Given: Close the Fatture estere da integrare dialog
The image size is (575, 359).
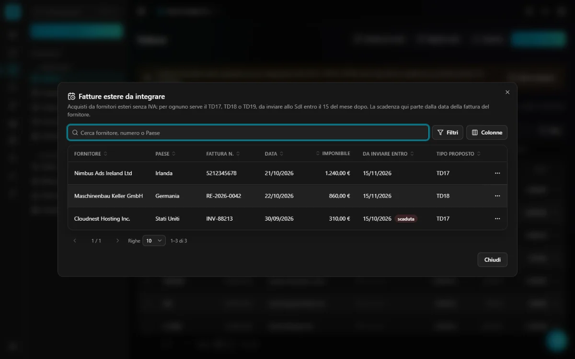Looking at the screenshot, I should click(507, 92).
